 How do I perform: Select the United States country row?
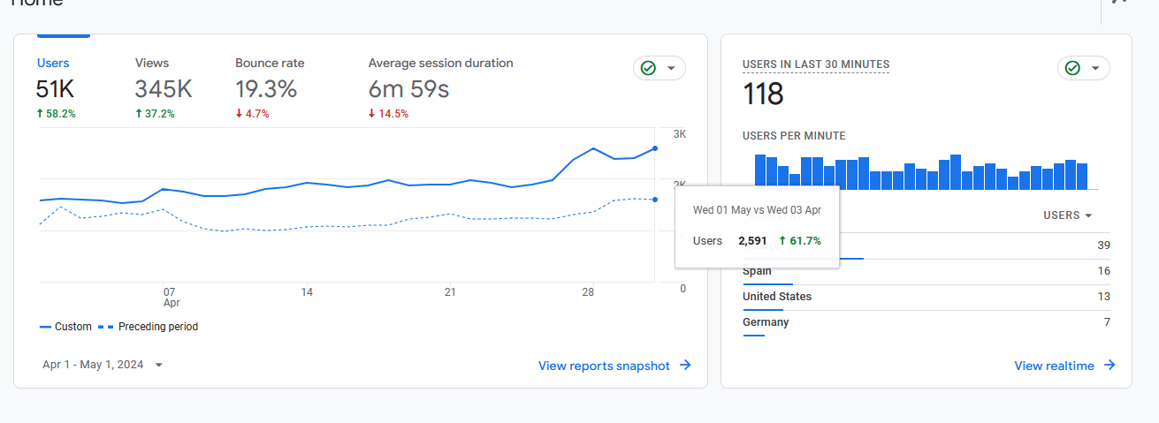point(777,297)
